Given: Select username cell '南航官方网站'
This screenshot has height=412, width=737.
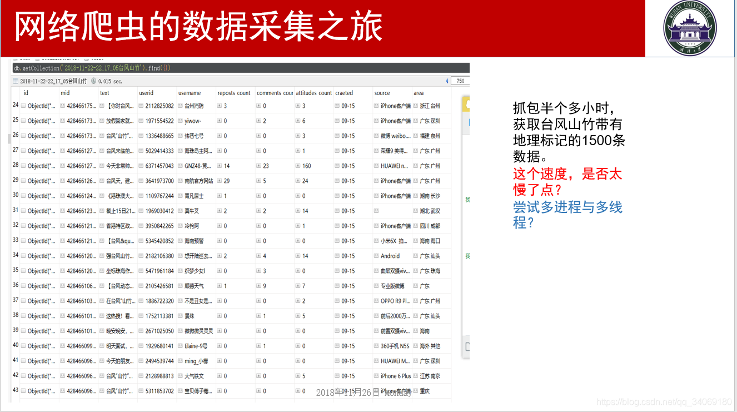Looking at the screenshot, I should (198, 181).
